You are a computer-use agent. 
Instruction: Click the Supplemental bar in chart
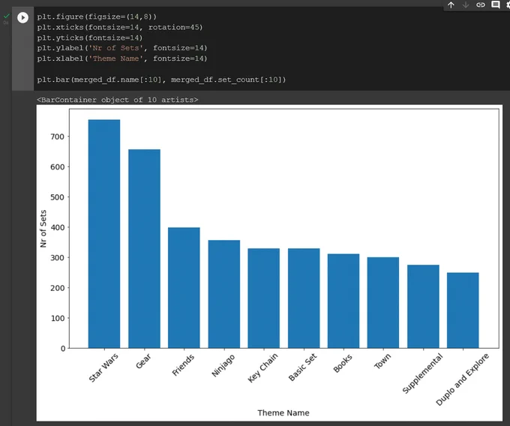coord(423,306)
